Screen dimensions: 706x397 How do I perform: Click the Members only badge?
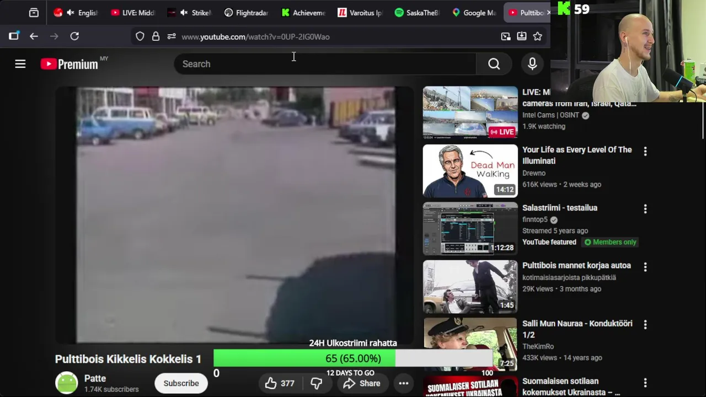pyautogui.click(x=610, y=242)
